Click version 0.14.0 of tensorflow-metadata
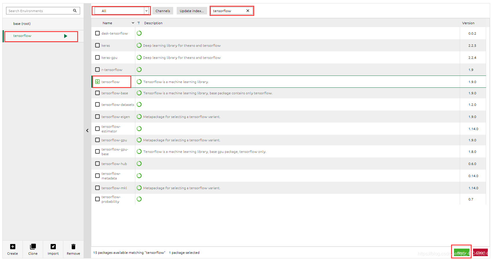 473,176
